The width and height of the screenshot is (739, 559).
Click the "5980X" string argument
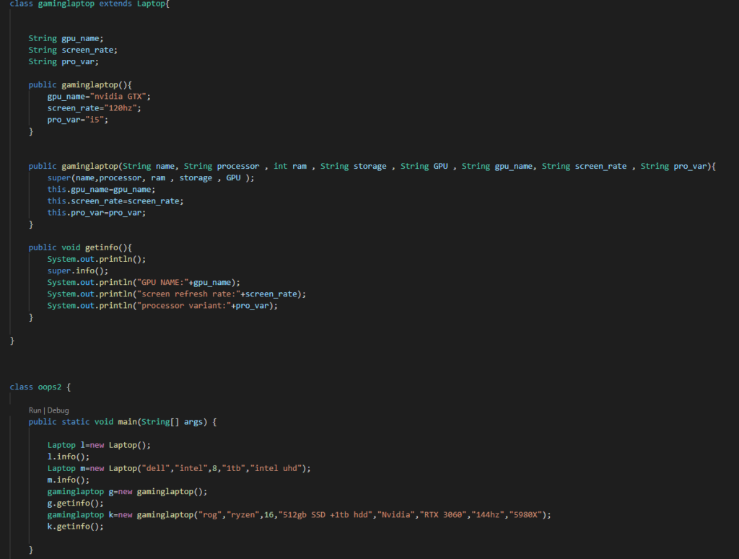(525, 515)
